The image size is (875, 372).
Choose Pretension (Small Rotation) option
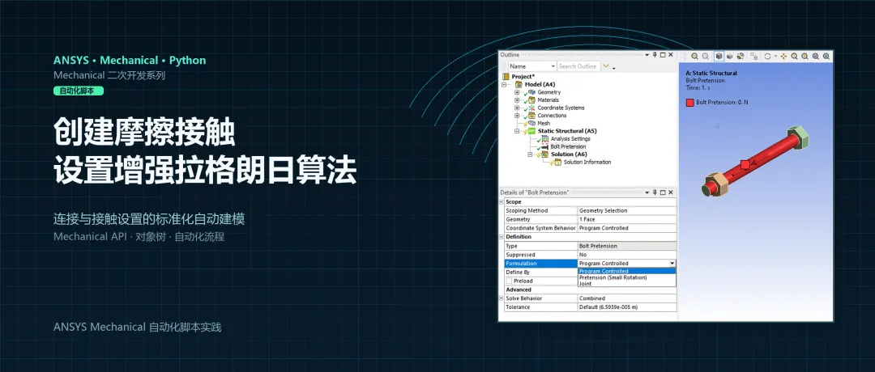[x=626, y=277]
